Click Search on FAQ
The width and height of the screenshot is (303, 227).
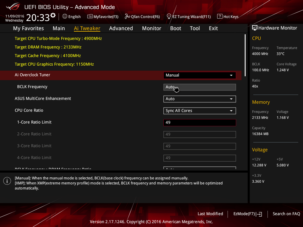[286, 214]
